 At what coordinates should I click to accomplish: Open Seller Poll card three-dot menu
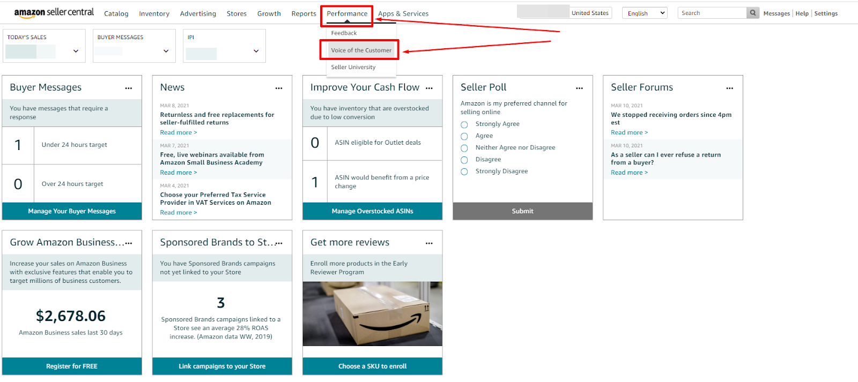click(x=579, y=88)
